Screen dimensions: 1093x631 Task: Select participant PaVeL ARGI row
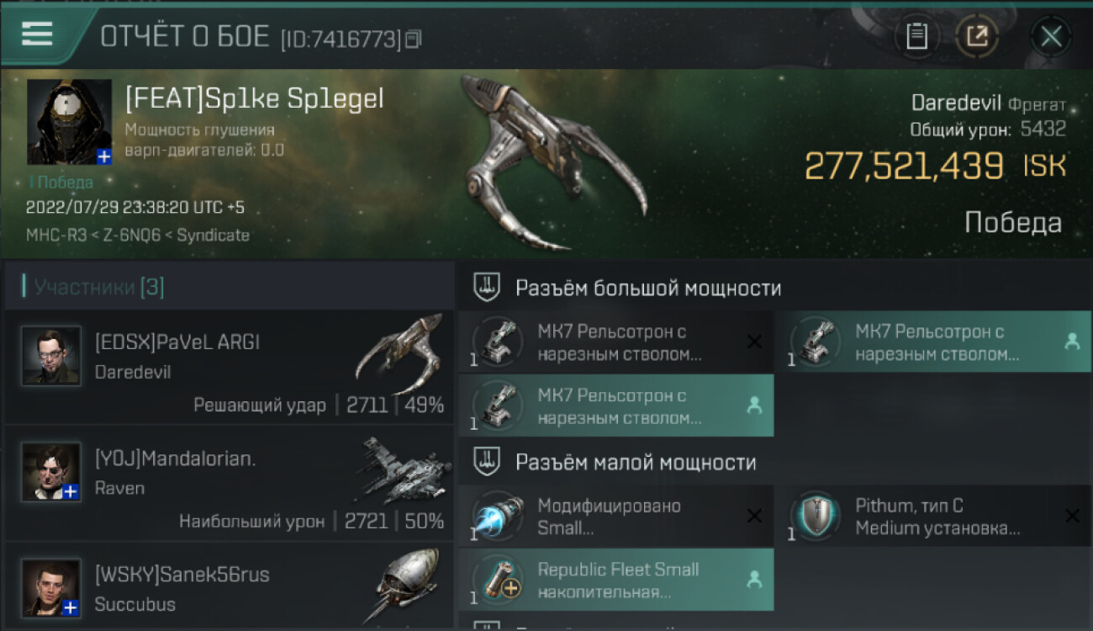tap(229, 368)
